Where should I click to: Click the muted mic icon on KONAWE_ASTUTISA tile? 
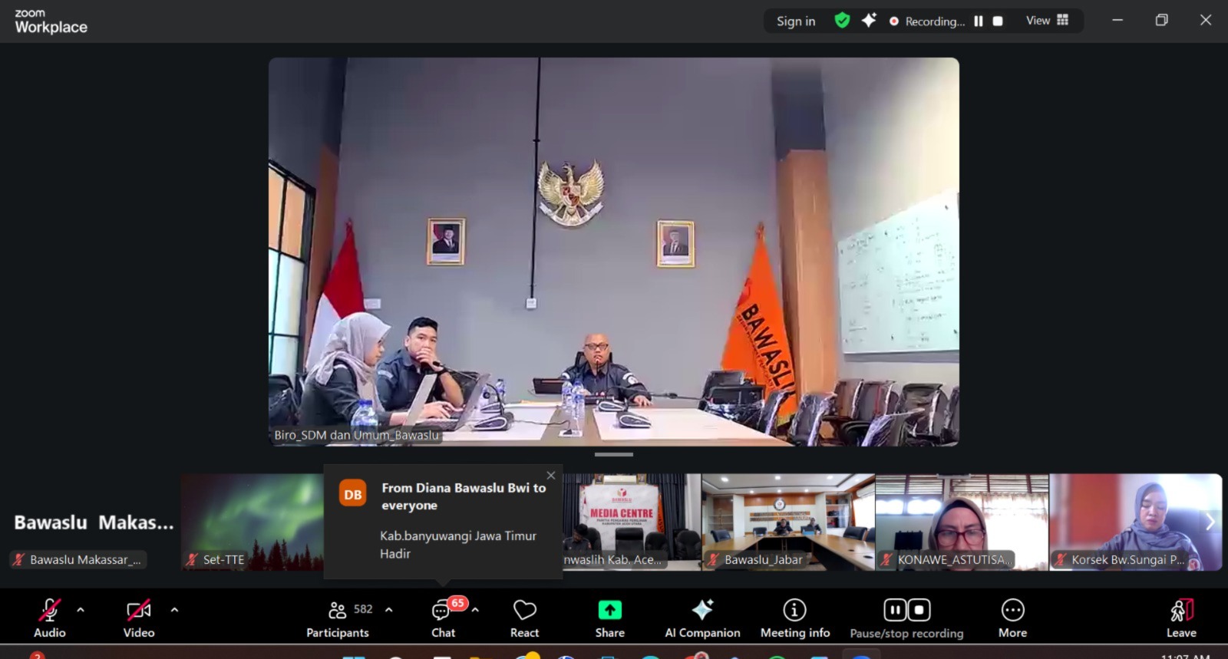coord(887,560)
